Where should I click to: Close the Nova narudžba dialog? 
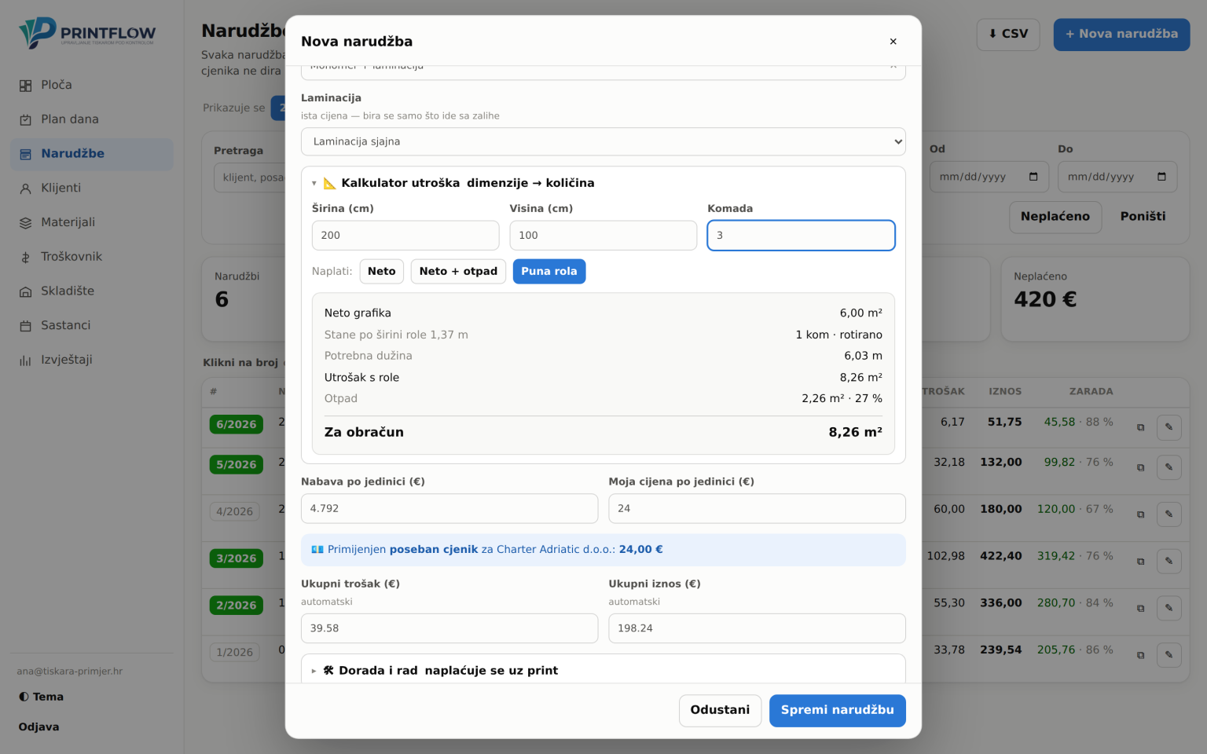893,42
